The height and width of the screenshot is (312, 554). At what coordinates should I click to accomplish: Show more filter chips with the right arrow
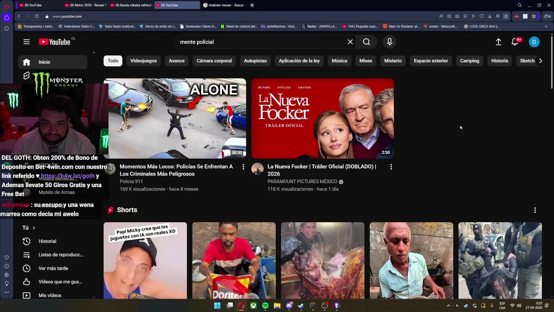[540, 61]
